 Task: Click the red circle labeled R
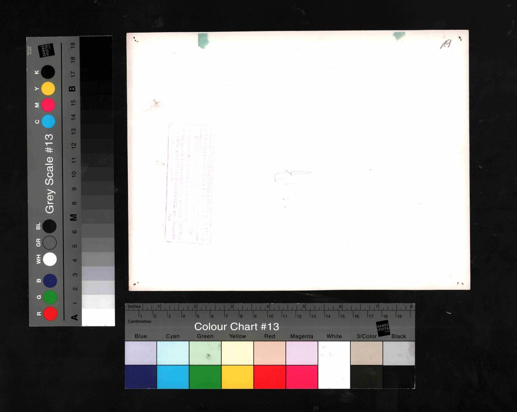click(50, 314)
